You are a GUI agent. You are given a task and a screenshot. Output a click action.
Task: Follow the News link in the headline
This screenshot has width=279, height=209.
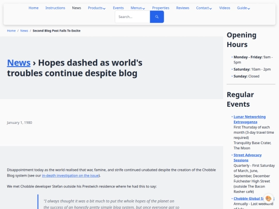pos(19,63)
